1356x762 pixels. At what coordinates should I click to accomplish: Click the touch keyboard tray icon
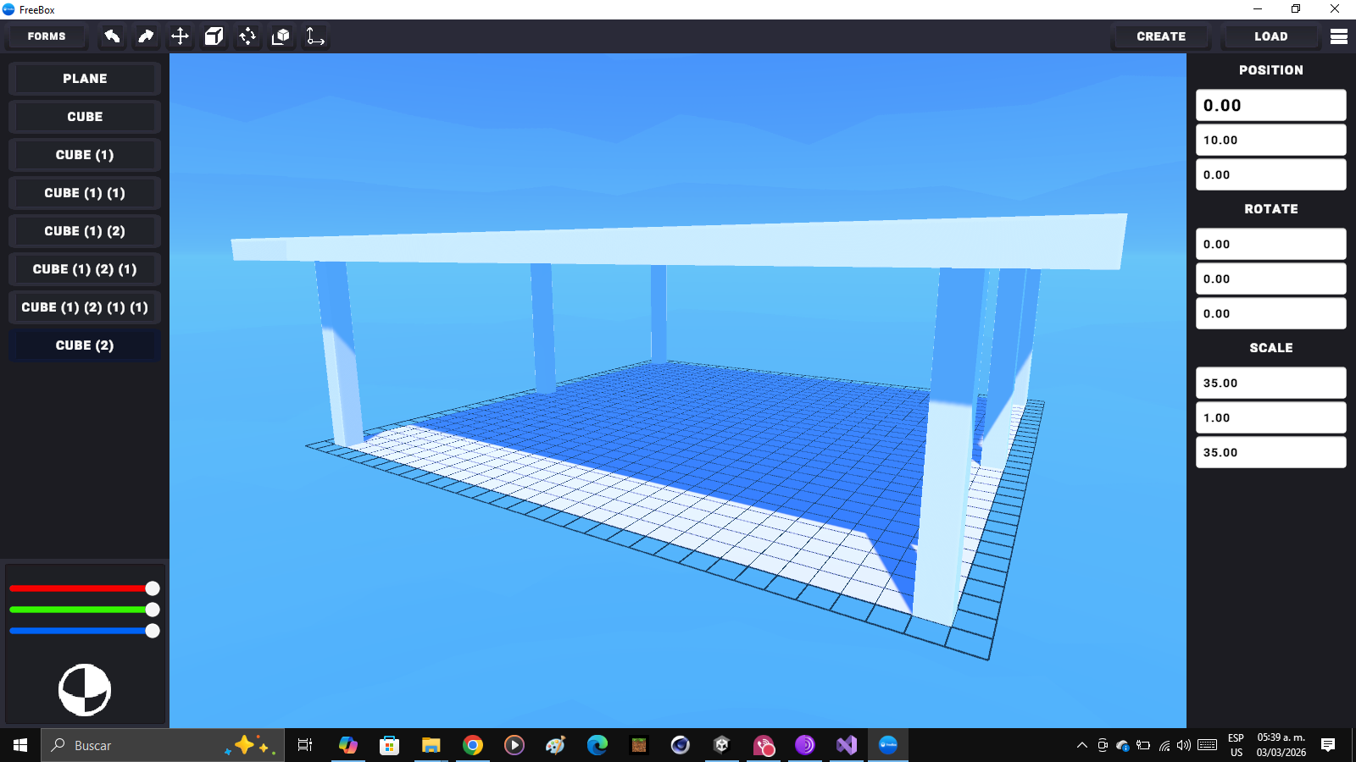click(x=1208, y=745)
